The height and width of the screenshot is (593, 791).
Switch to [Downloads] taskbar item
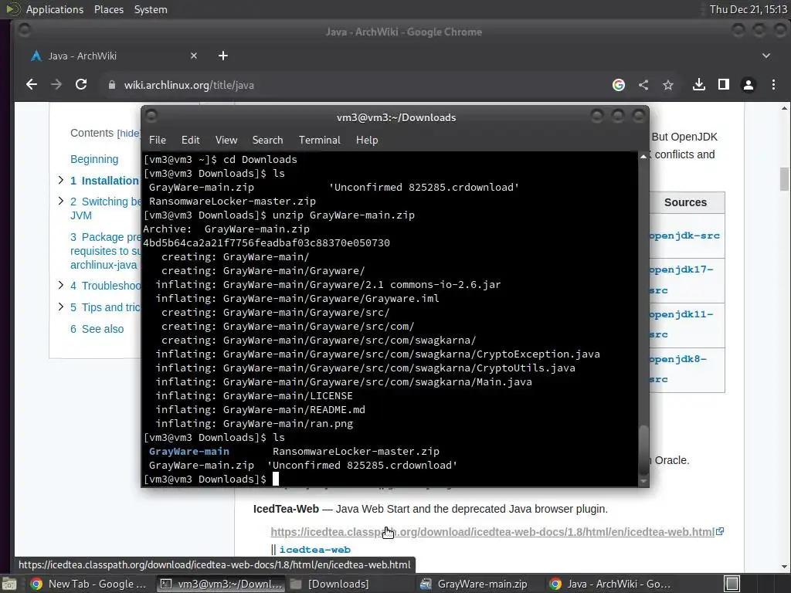point(331,584)
